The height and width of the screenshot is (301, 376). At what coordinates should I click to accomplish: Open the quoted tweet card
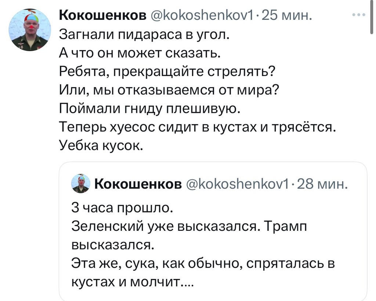(213, 232)
